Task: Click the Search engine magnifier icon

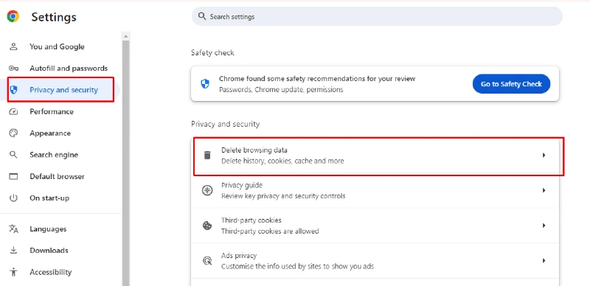Action: (13, 155)
